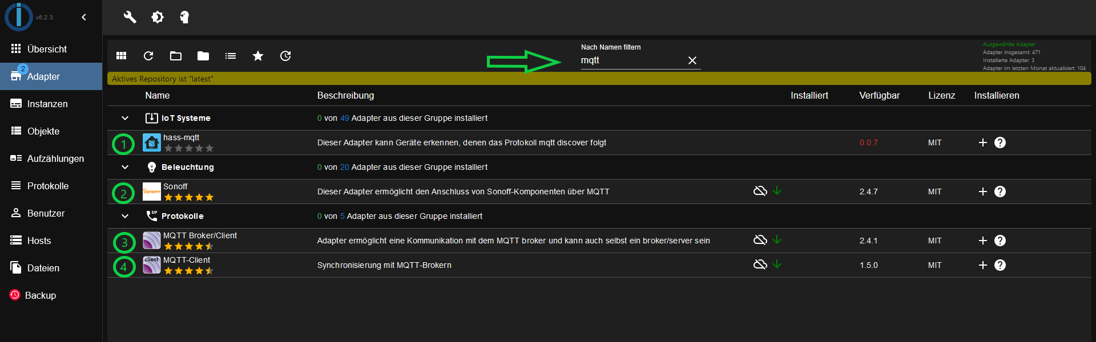Toggle the light/dark theme icon
This screenshot has width=1096, height=342.
158,17
